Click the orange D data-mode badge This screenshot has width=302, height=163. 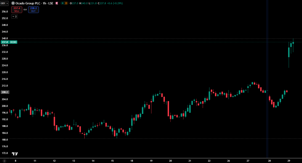point(66,3)
